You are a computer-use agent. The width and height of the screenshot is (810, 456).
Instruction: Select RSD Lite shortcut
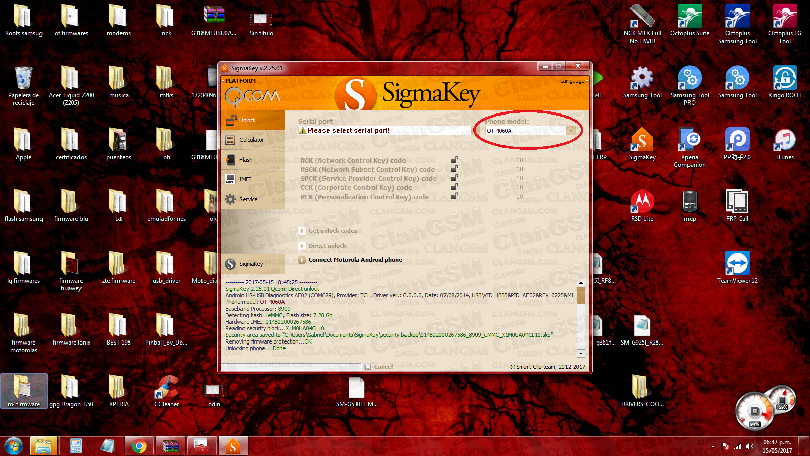point(642,206)
